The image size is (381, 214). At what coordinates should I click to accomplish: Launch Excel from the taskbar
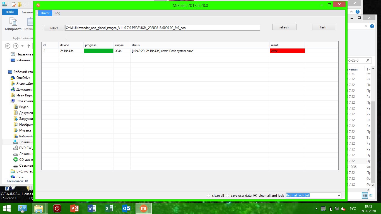click(109, 208)
